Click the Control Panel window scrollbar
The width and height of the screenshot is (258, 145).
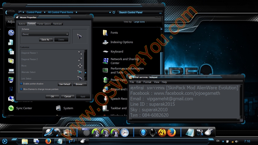click(x=162, y=71)
